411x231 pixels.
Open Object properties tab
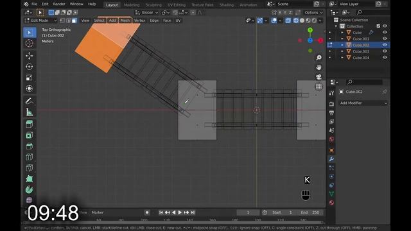[x=331, y=150]
